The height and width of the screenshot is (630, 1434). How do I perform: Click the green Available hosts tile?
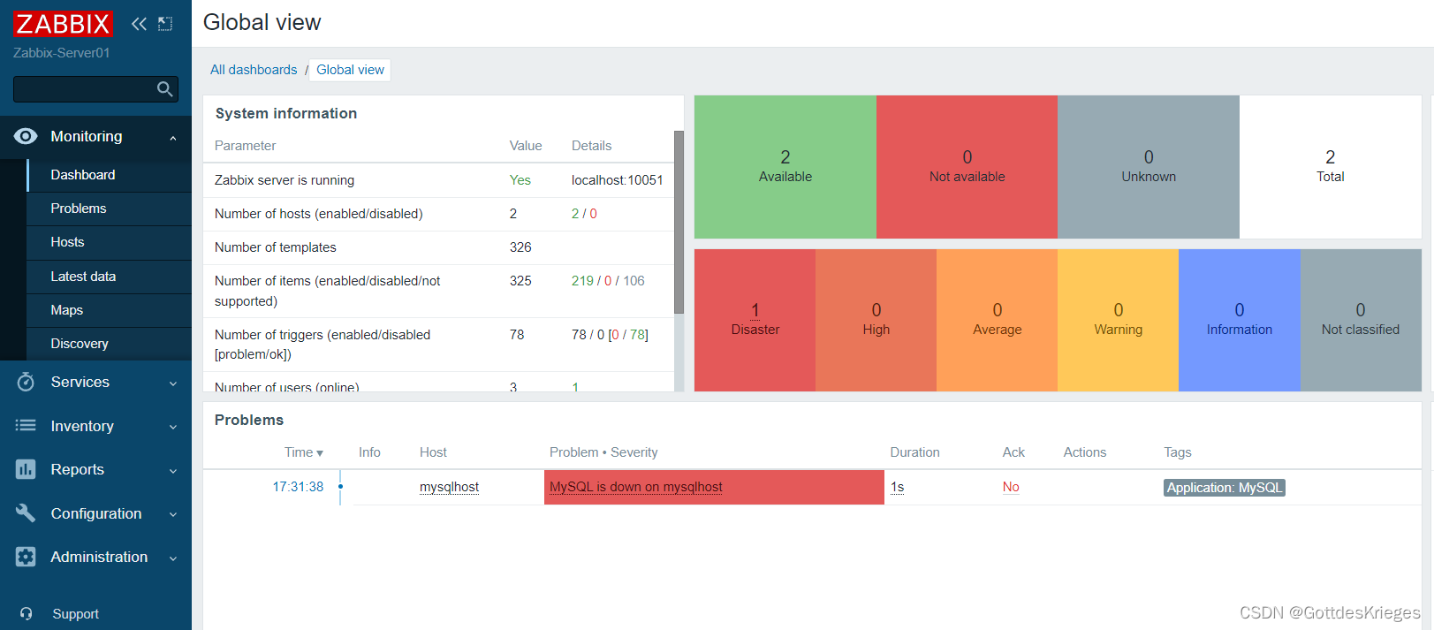785,167
